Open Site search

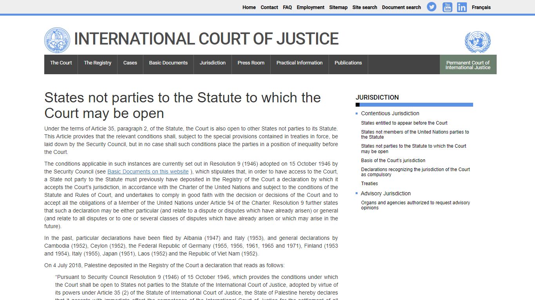tap(365, 7)
